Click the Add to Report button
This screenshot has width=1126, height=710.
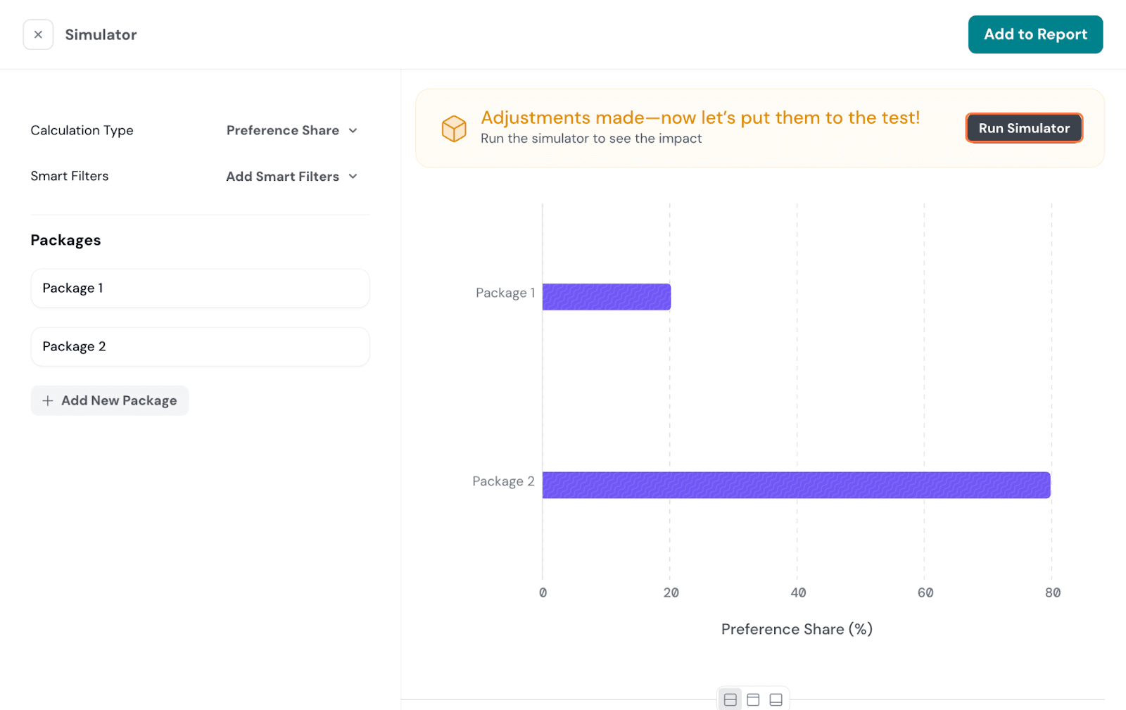click(1035, 34)
